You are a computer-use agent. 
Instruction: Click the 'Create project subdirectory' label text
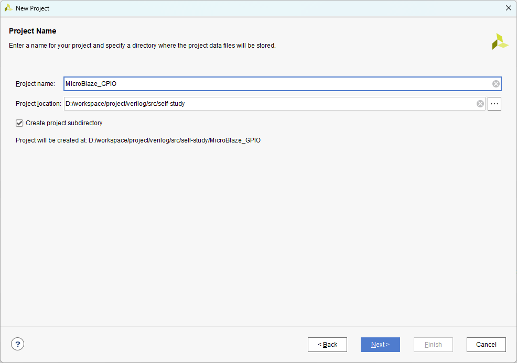coord(64,123)
